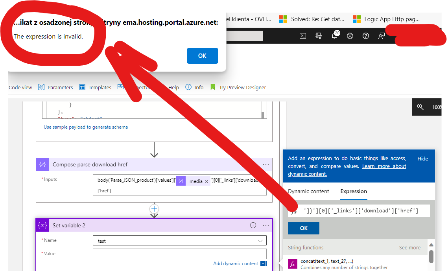Screen dimensions: 448x271
Task: Open Set variable 2 ellipsis menu
Action: (x=266, y=225)
